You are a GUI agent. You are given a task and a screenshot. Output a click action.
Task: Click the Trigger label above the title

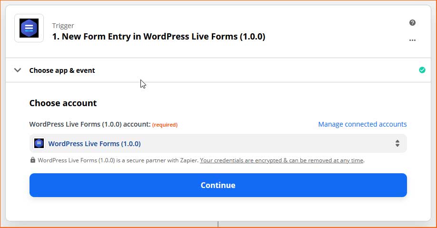coord(63,26)
